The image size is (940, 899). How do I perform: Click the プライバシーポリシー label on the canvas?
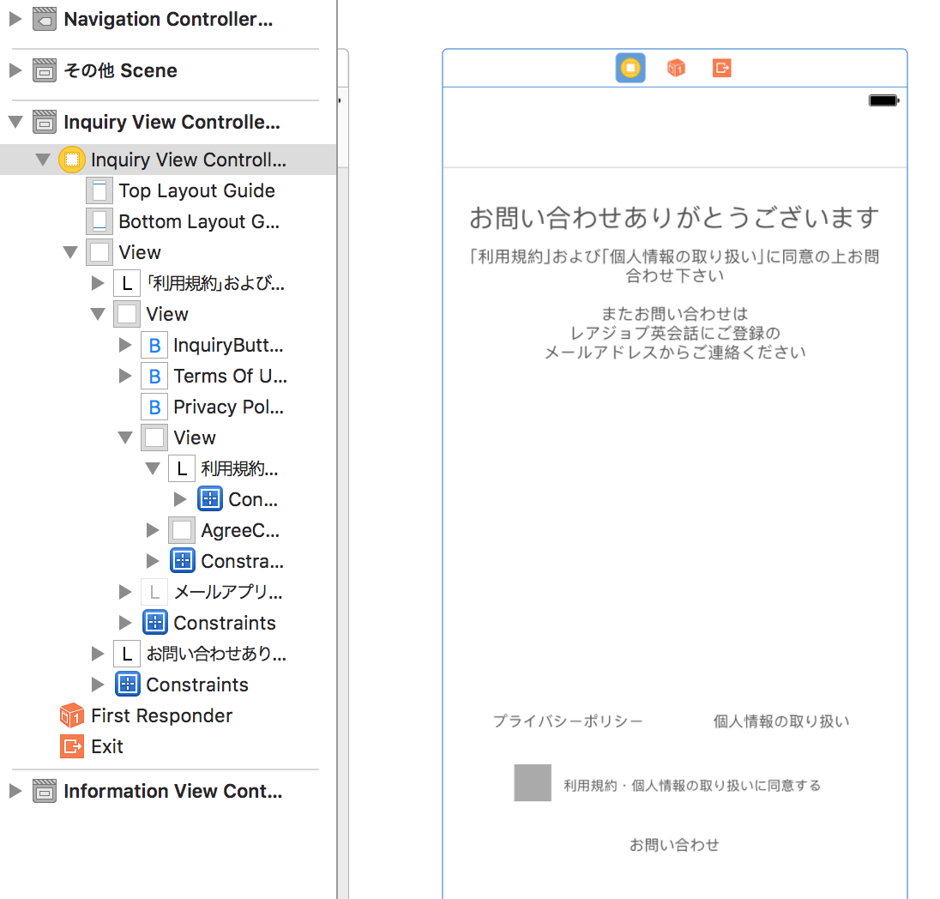(569, 721)
